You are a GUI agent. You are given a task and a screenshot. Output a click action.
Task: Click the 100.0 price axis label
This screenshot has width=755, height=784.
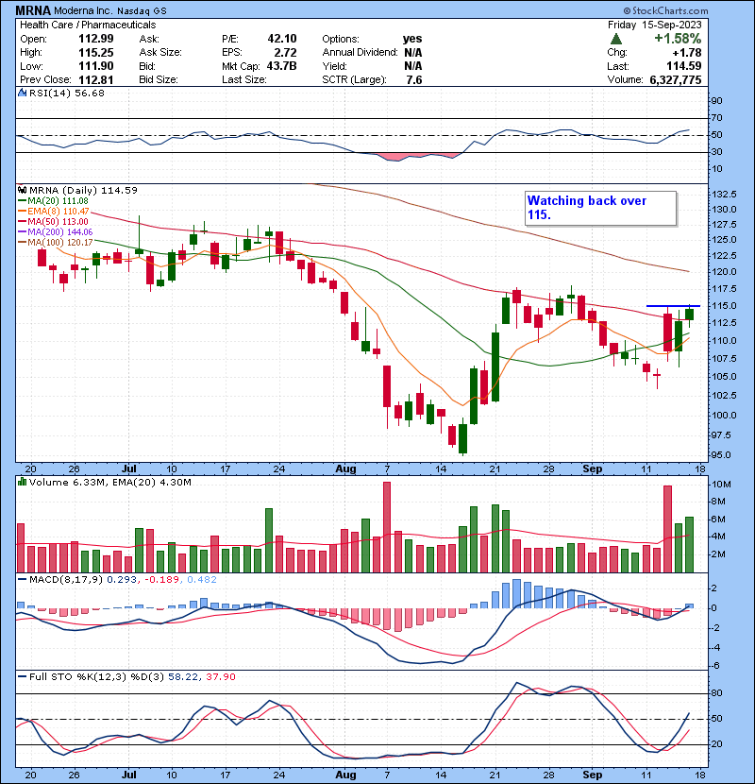pos(724,415)
